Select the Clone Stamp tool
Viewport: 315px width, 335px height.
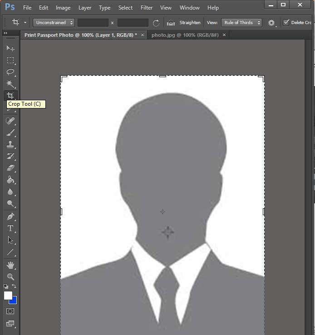click(10, 144)
